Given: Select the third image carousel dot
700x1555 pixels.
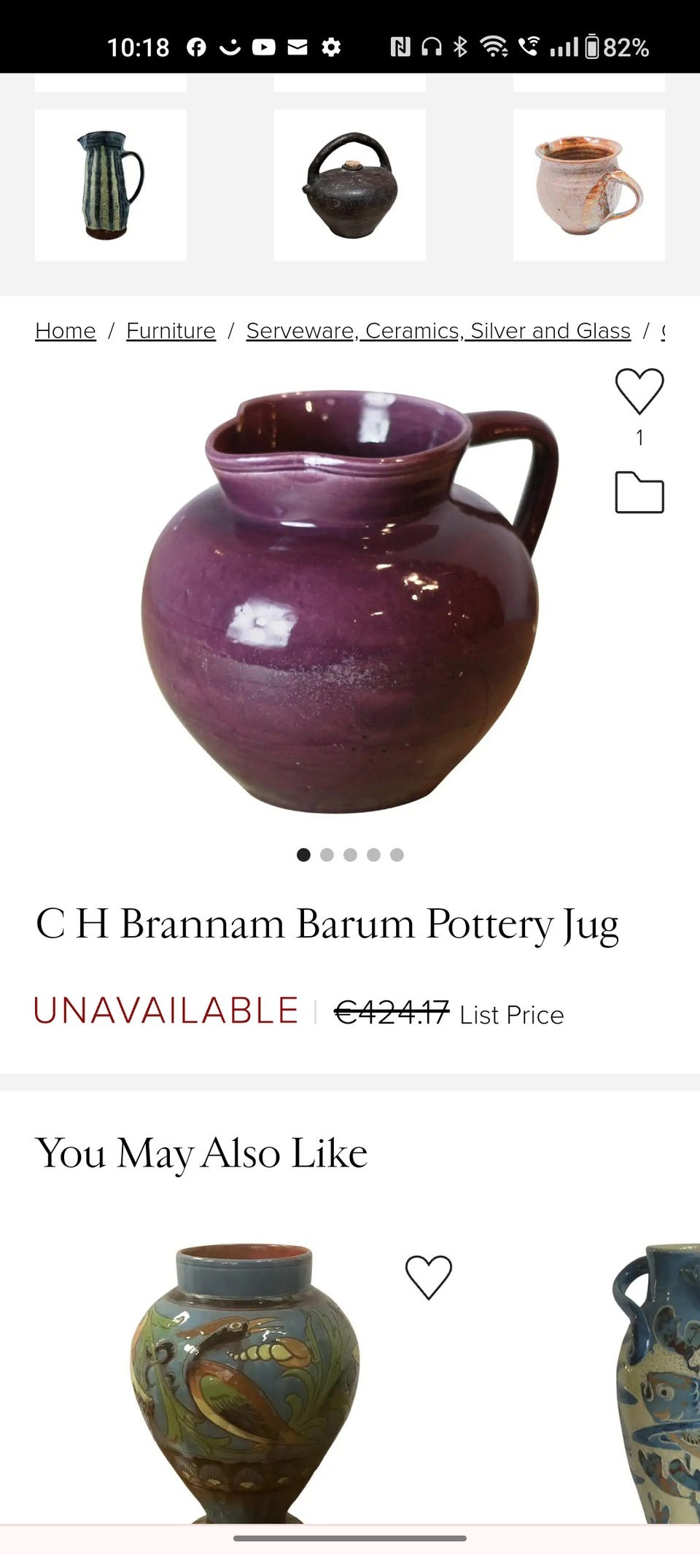Looking at the screenshot, I should pyautogui.click(x=350, y=854).
